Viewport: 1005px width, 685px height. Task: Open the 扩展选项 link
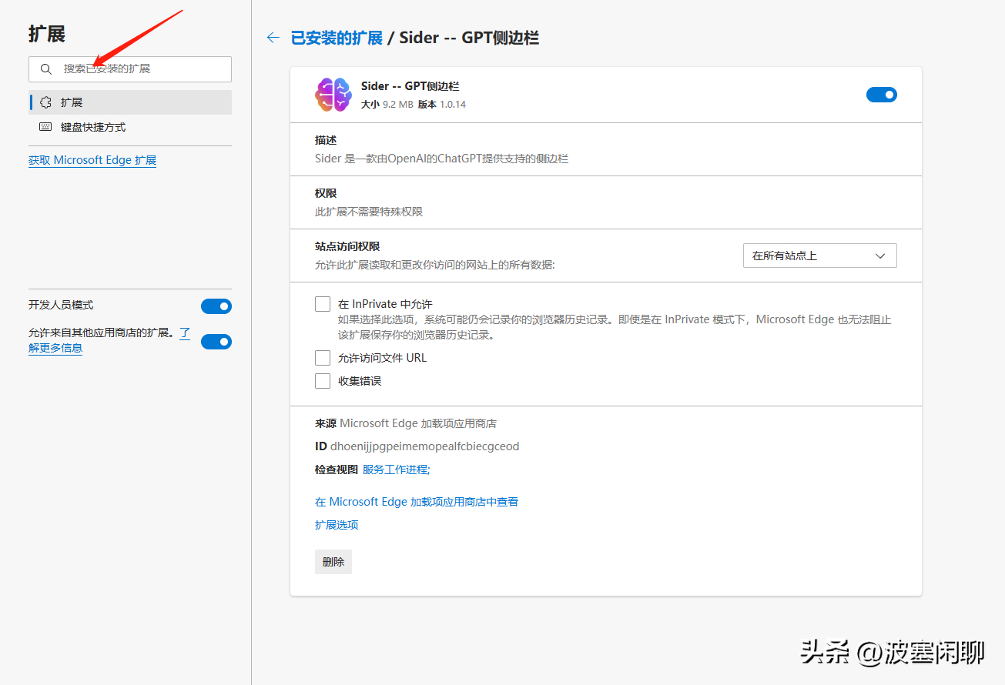click(337, 525)
